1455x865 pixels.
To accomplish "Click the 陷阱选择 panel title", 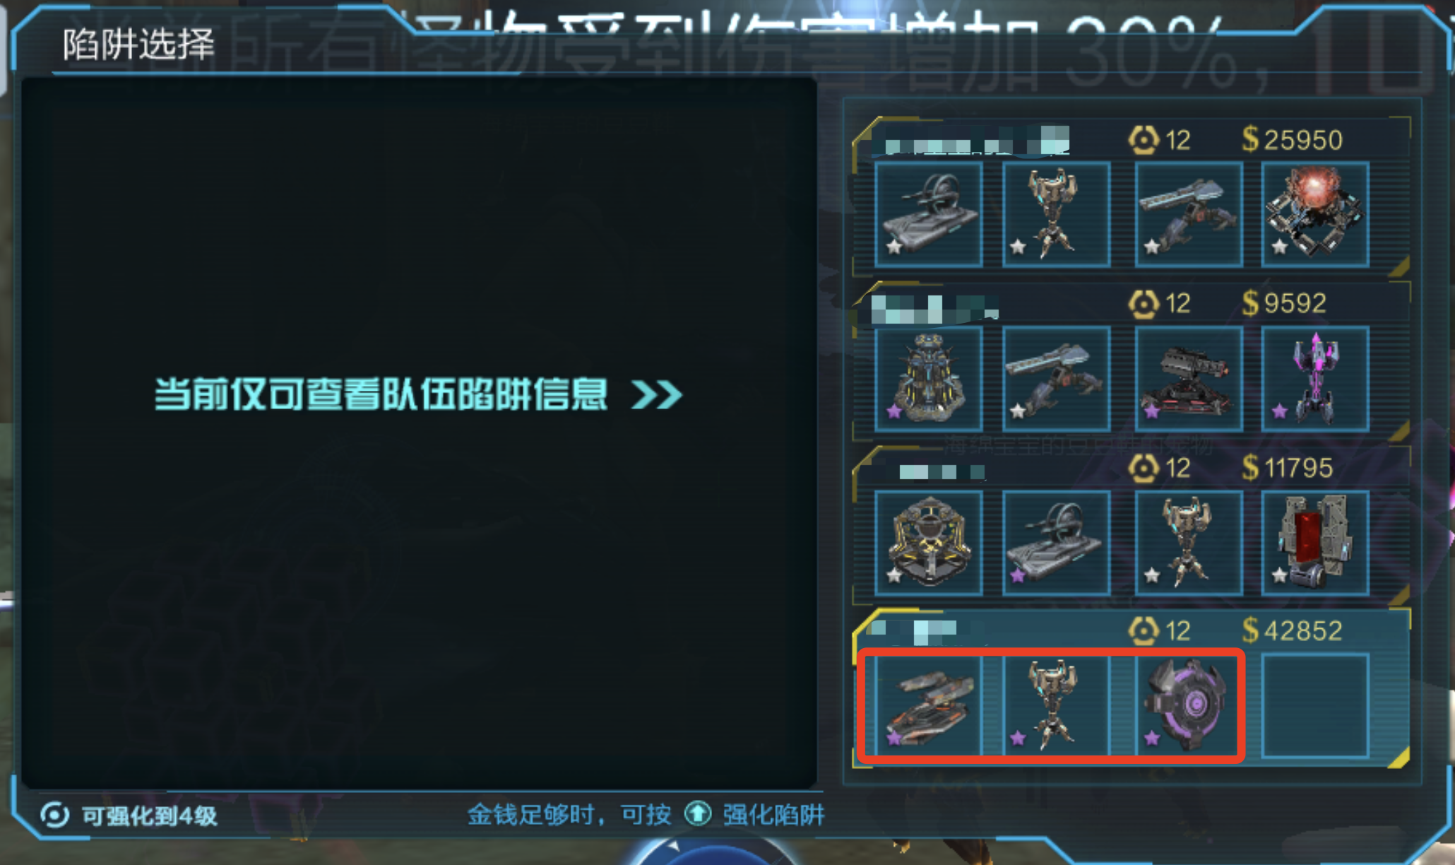I will 138,45.
